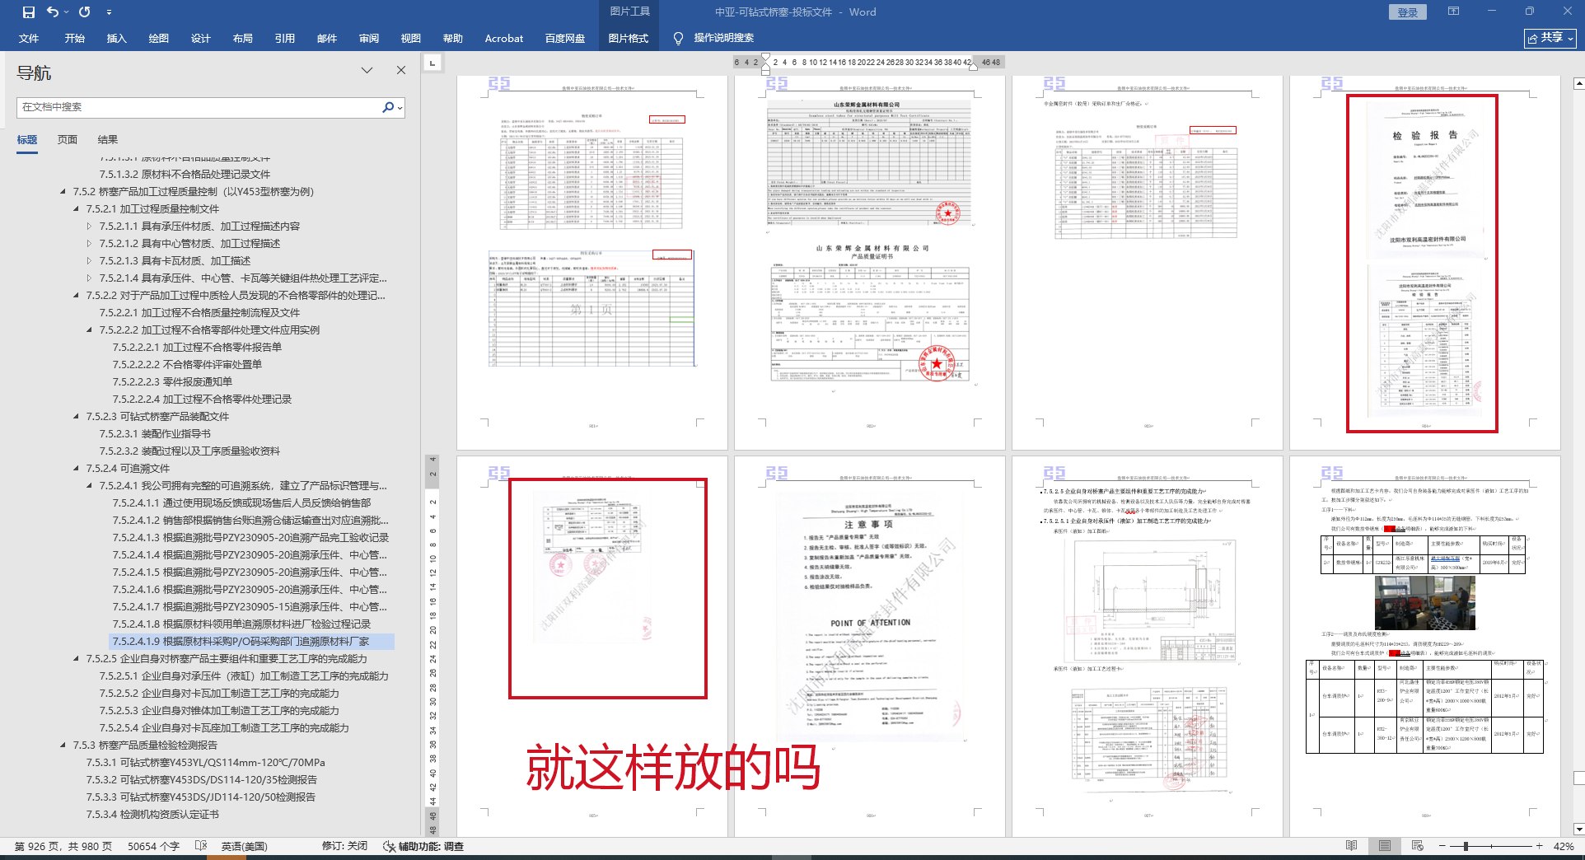Screen dimensions: 1585x860
Task: Open the Customize Quick Access Toolbar arrow
Action: click(109, 12)
